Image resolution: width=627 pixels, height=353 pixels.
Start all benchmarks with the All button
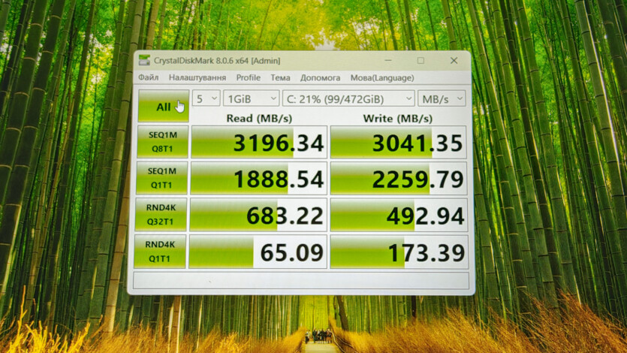[163, 106]
